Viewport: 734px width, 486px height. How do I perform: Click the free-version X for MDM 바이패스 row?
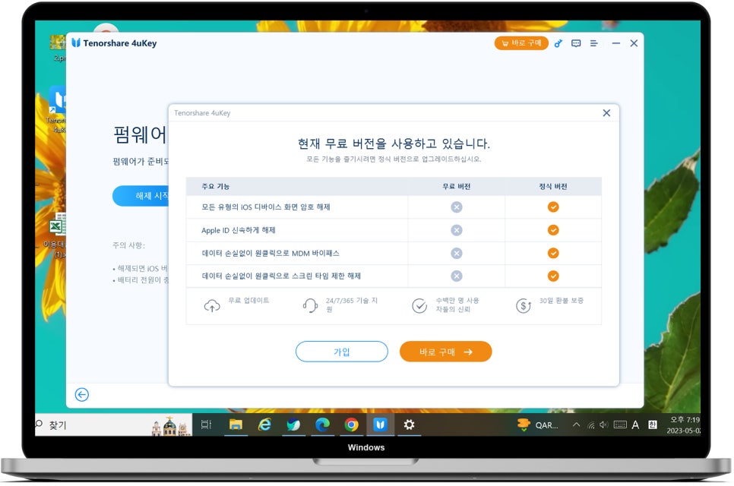click(457, 253)
